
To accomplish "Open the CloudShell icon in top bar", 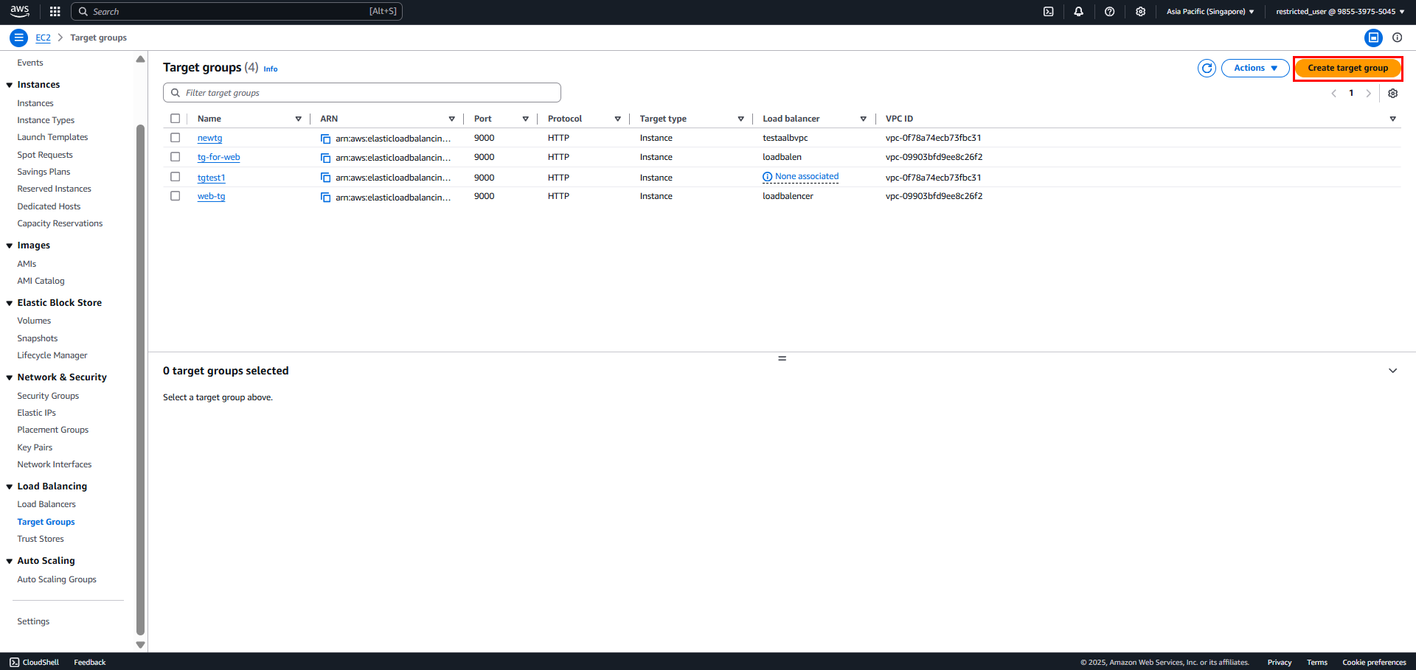I will click(1048, 12).
